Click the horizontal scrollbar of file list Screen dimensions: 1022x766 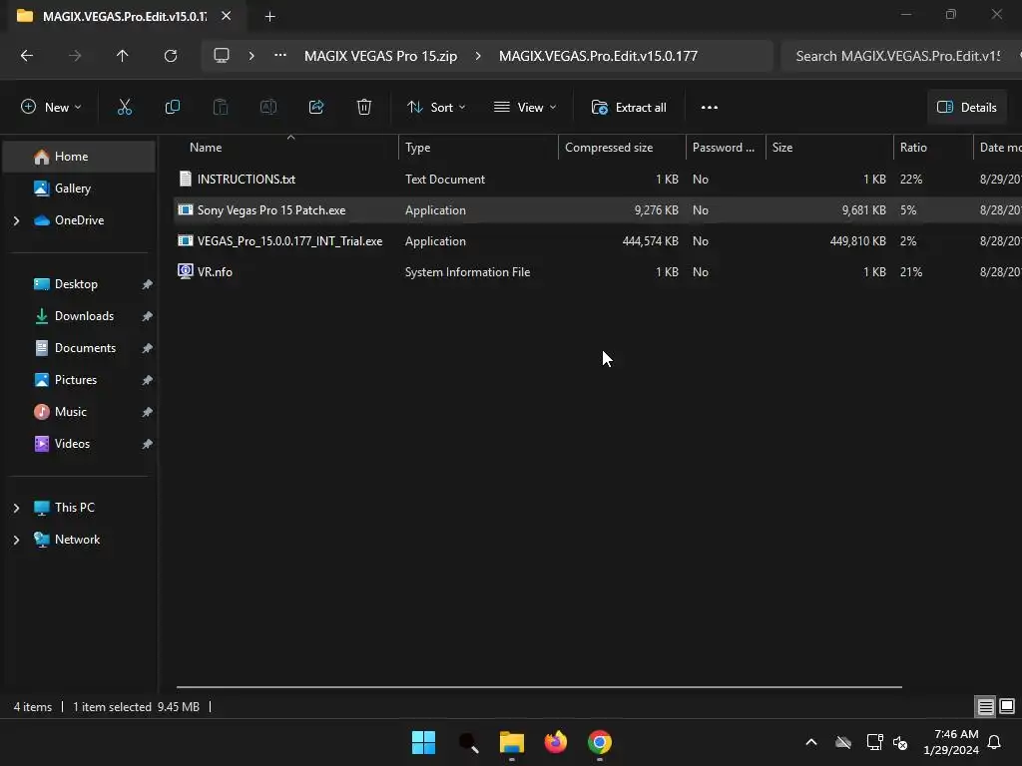click(539, 687)
